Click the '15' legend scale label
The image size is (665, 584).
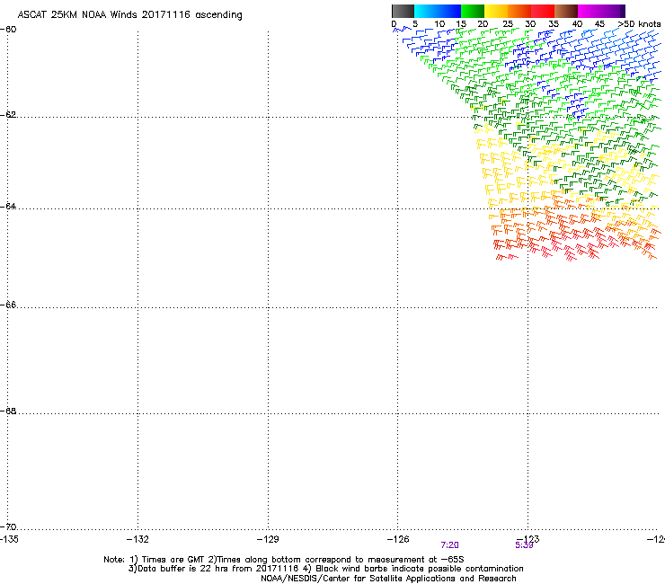[461, 24]
